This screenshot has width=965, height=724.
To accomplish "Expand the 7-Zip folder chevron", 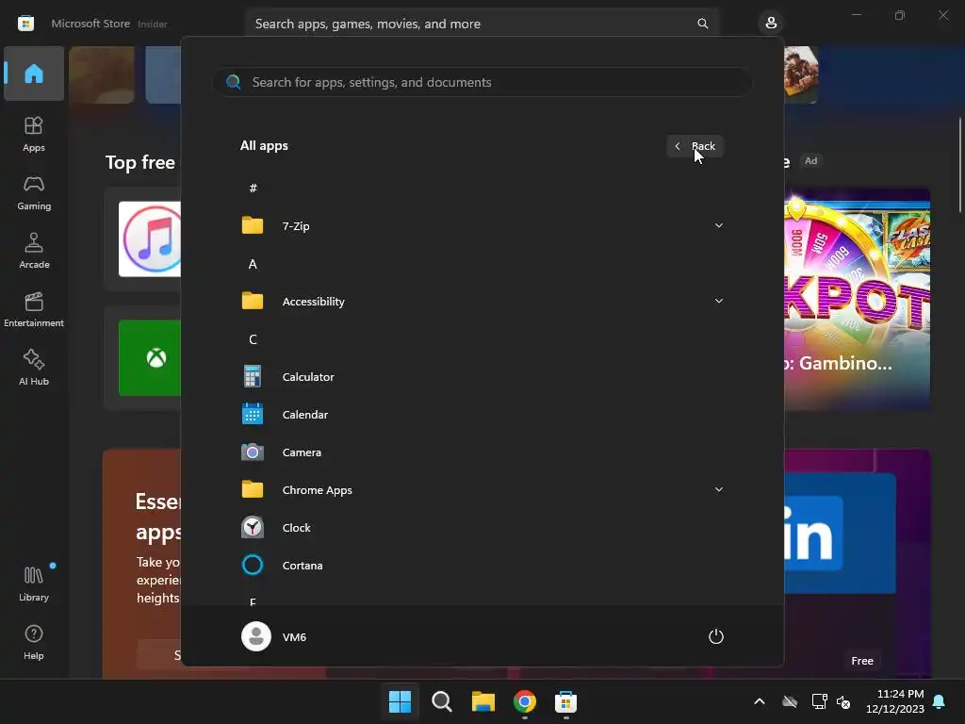I will (x=719, y=225).
